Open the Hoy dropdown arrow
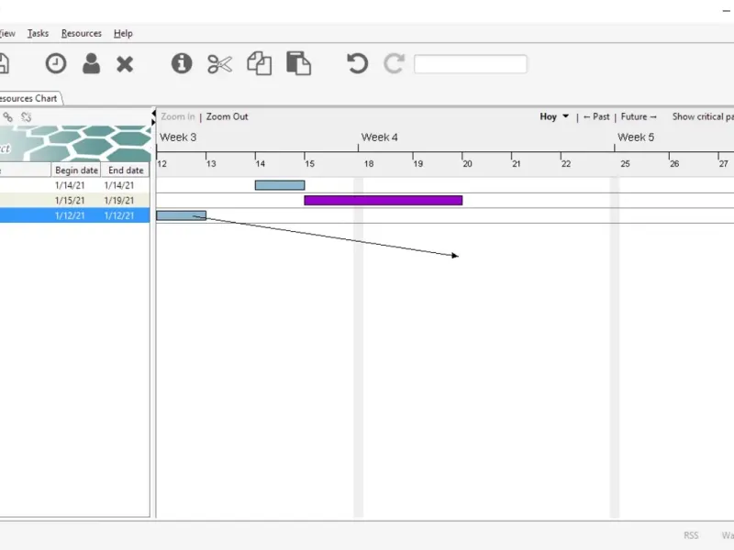The height and width of the screenshot is (550, 734). pyautogui.click(x=565, y=116)
